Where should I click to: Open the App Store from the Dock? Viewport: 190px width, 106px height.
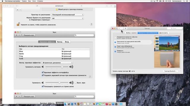point(113,104)
